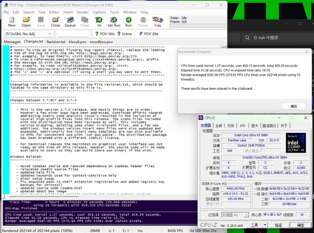Viewport: 314px width, 233px height.
Task: Open the Render menu
Action: pyautogui.click(x=82, y=12)
